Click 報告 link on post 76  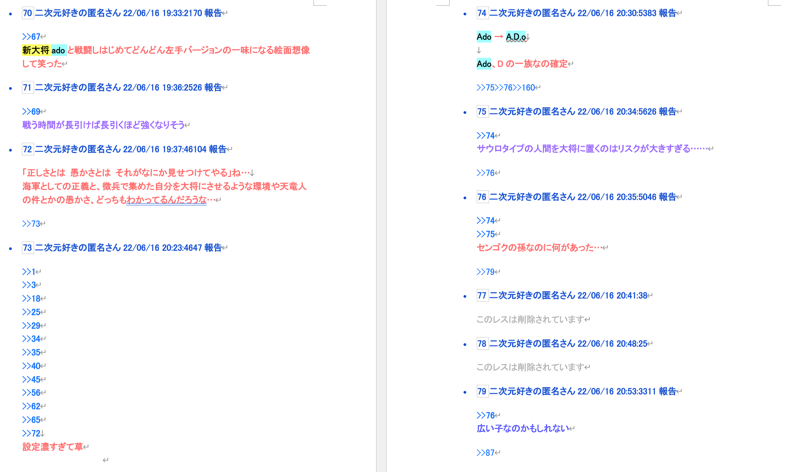point(667,197)
